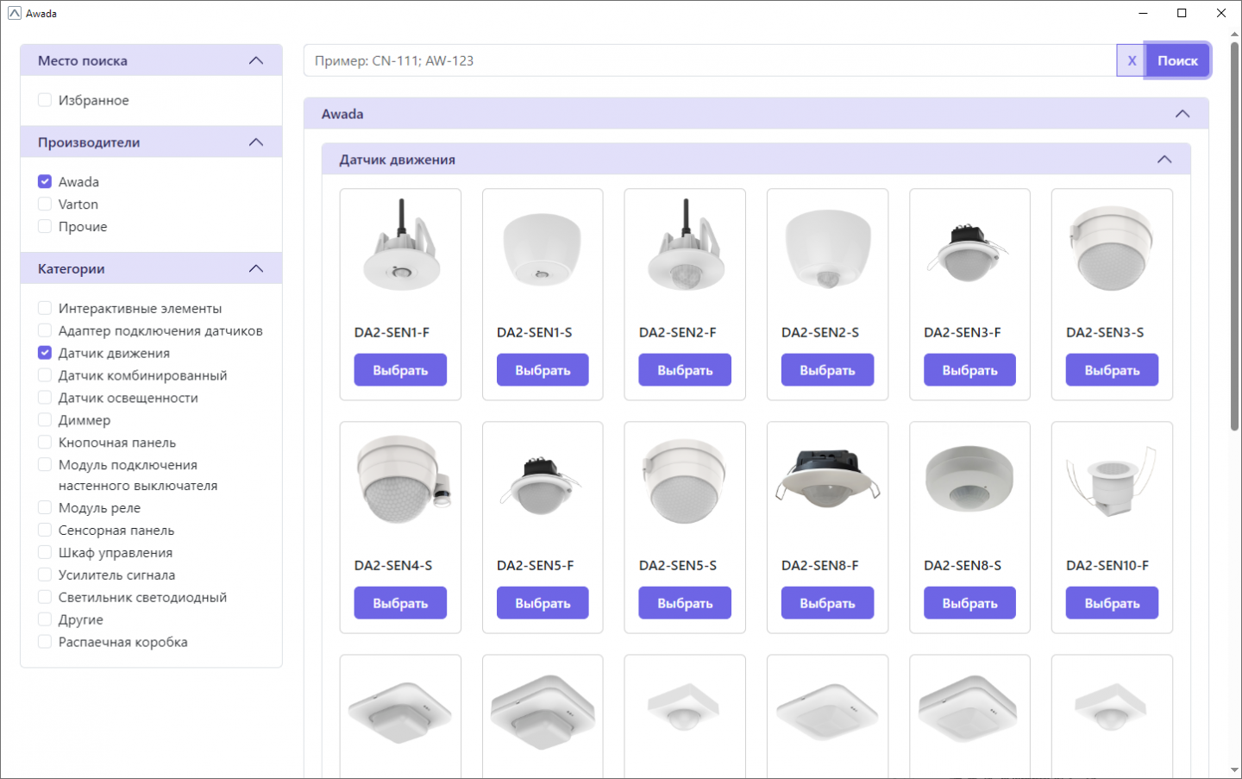Collapse the Место поиска panel

point(256,60)
